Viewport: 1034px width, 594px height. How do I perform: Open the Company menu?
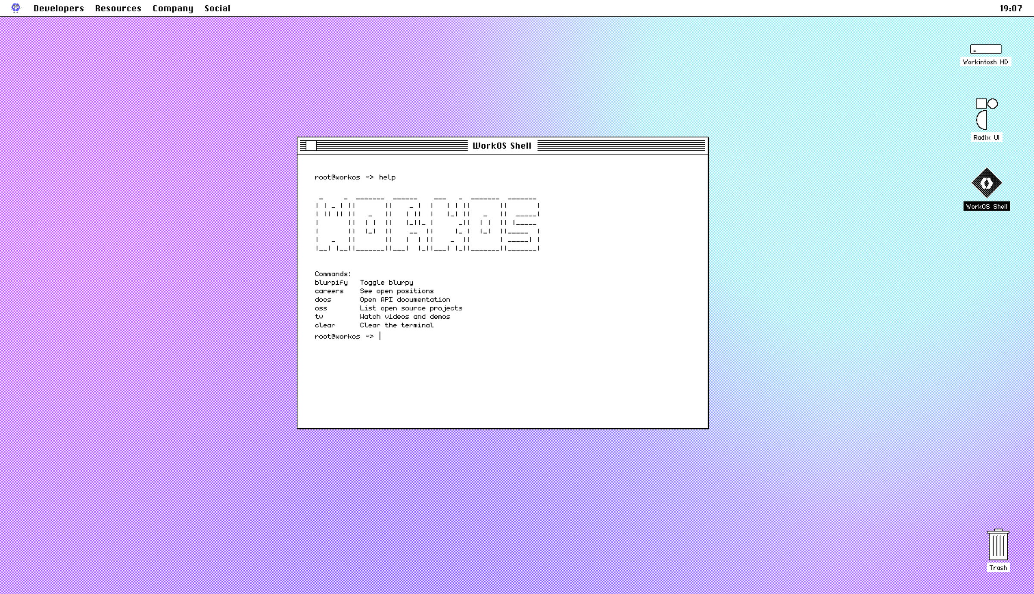click(x=173, y=8)
